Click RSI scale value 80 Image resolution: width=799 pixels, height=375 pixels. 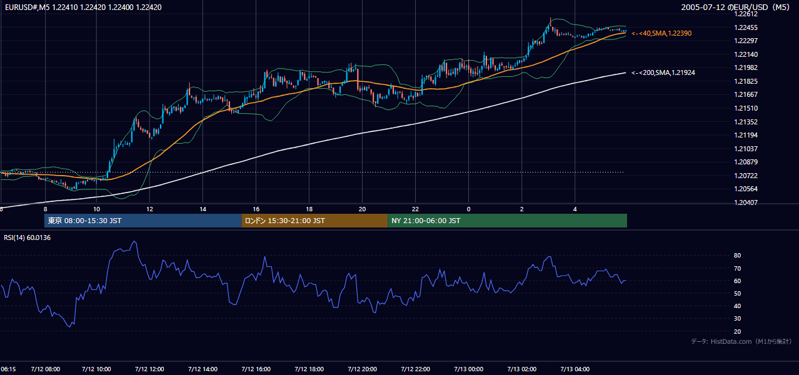point(738,256)
